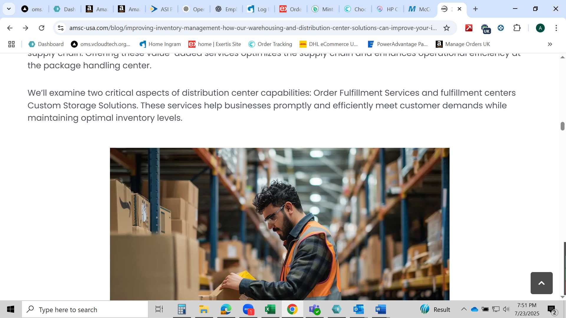
Task: Bookmark this page with the star icon
Action: 447,28
